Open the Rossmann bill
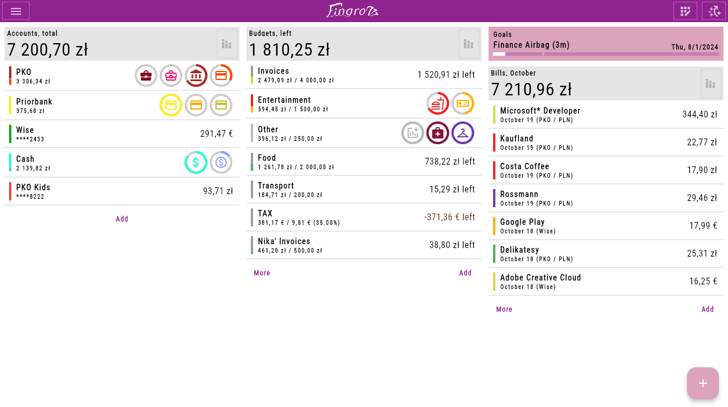The height and width of the screenshot is (407, 728). [x=606, y=198]
